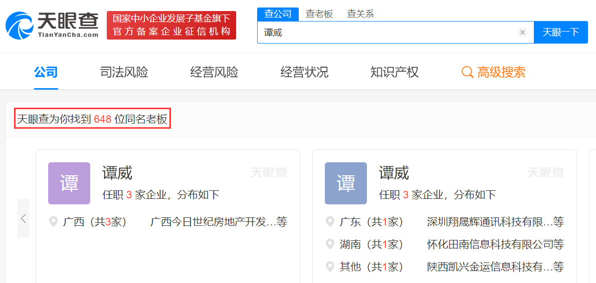The height and width of the screenshot is (283, 596).
Task: Open the 经营状况 tab
Action: pyautogui.click(x=304, y=72)
